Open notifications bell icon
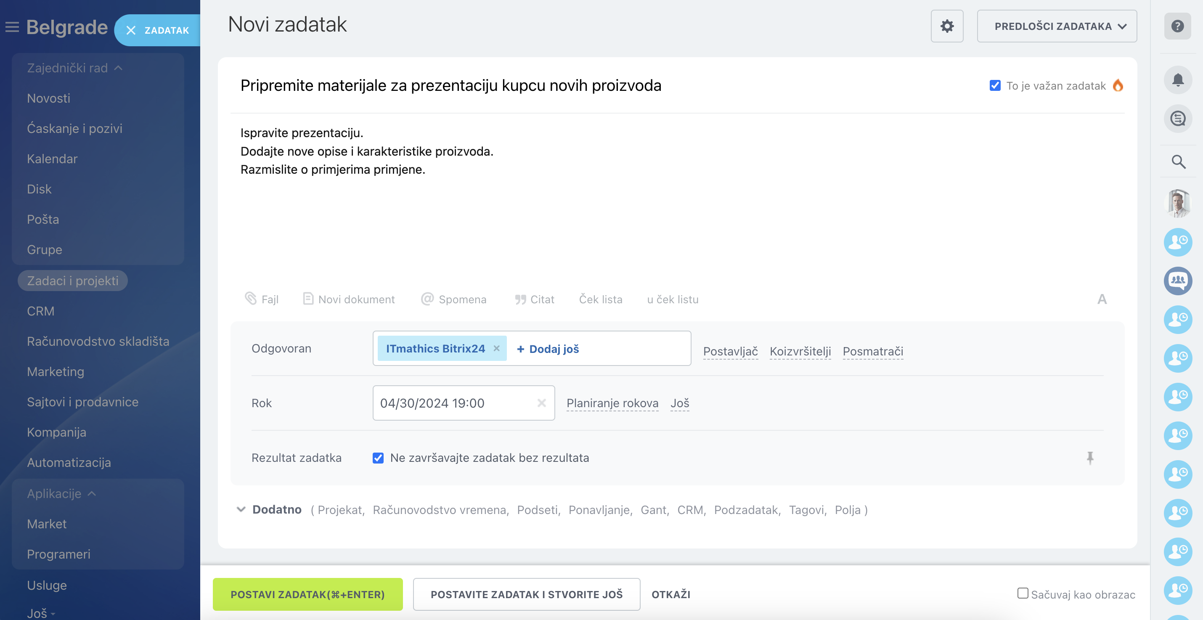Viewport: 1203px width, 620px height. (1178, 80)
